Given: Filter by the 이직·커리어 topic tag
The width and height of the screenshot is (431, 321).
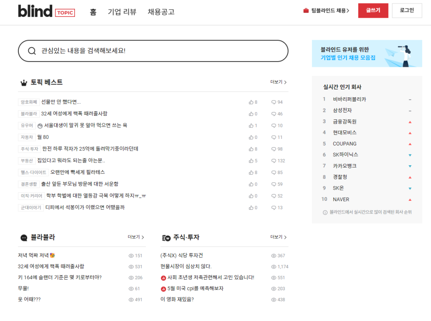Looking at the screenshot, I should 31,196.
